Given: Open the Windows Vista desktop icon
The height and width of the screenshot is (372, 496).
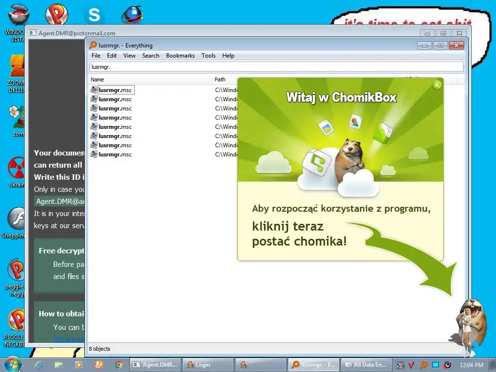Looking at the screenshot, I should [17, 16].
